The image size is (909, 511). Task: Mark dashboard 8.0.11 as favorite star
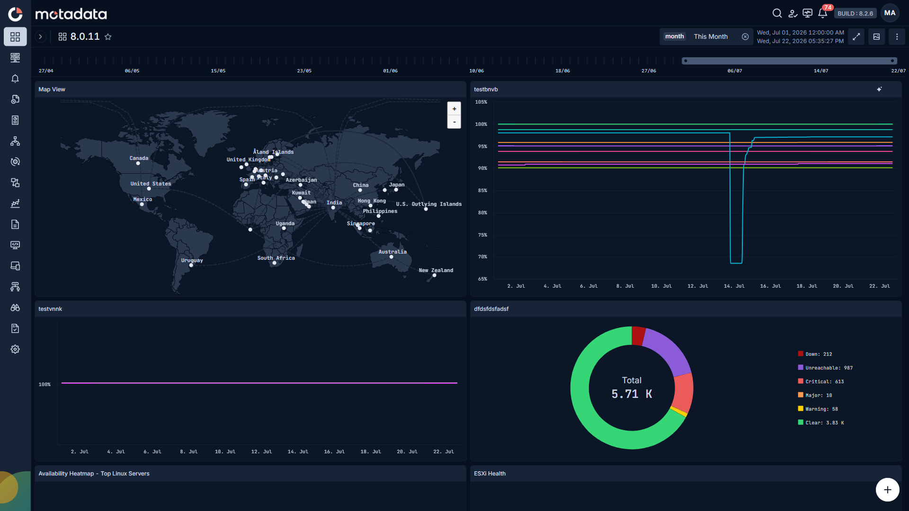point(108,37)
